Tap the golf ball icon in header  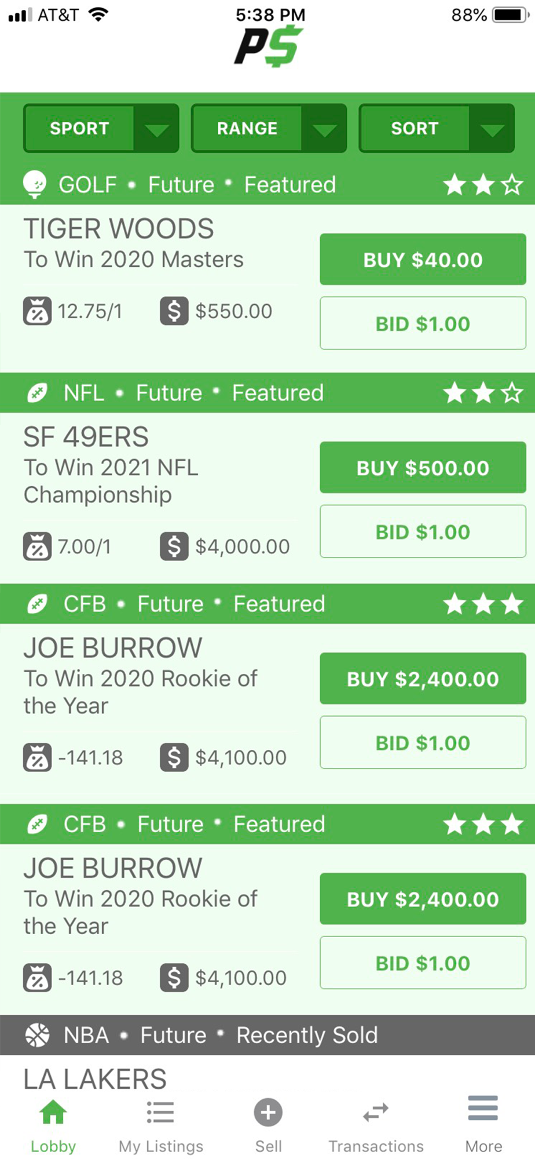pyautogui.click(x=35, y=184)
